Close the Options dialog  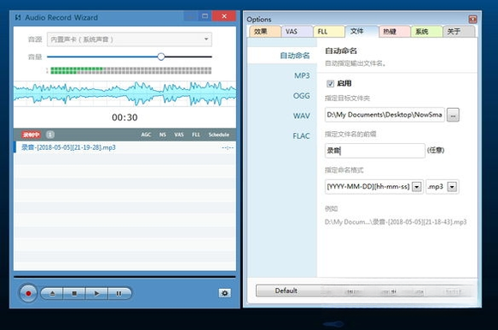click(x=472, y=20)
